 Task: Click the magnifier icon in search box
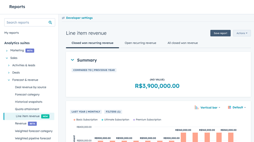(50, 23)
